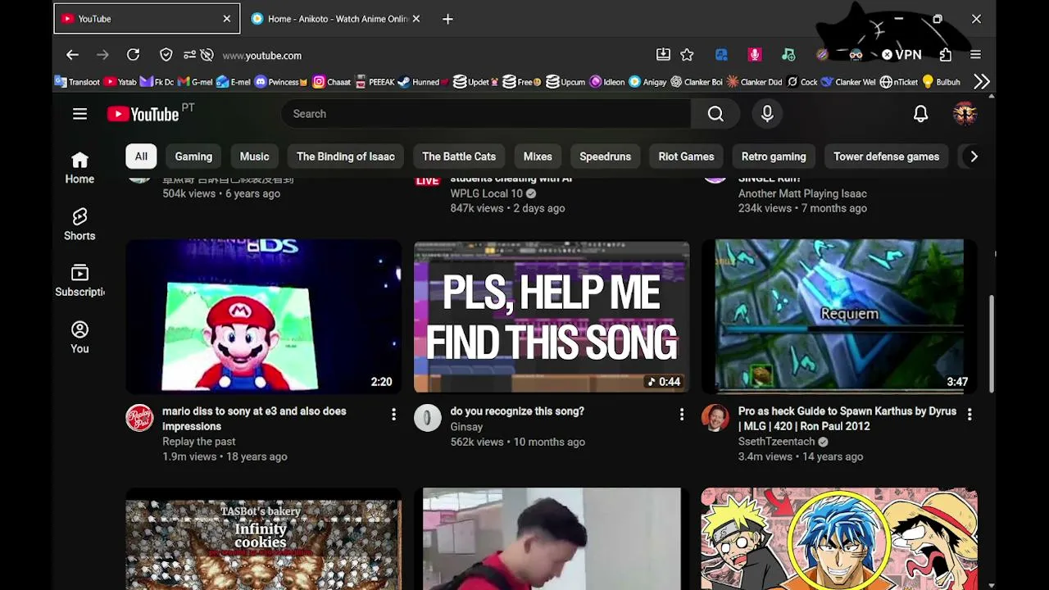Open 'Pro as heck Guide to Spawn Karthus' title

[847, 419]
